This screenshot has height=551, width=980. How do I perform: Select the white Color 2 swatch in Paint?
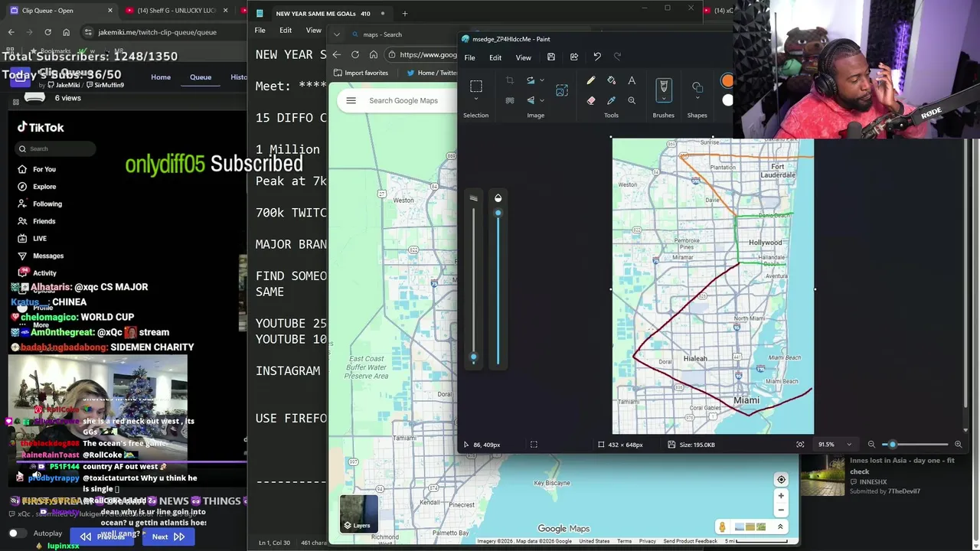728,100
